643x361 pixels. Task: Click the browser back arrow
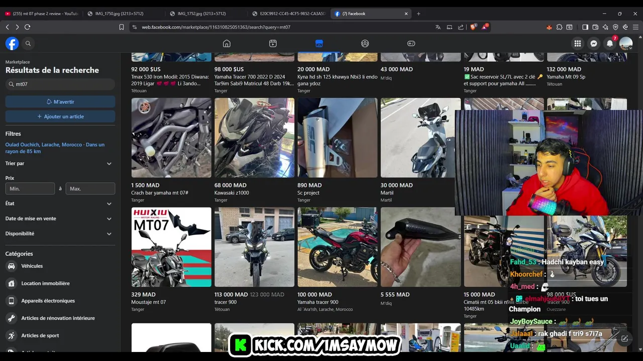coord(7,27)
